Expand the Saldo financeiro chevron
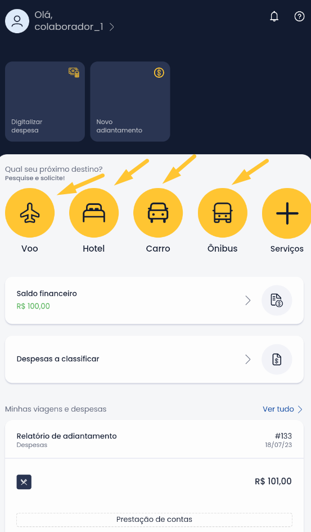 pyautogui.click(x=248, y=300)
